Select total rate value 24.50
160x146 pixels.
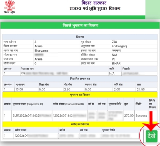tap(141, 89)
